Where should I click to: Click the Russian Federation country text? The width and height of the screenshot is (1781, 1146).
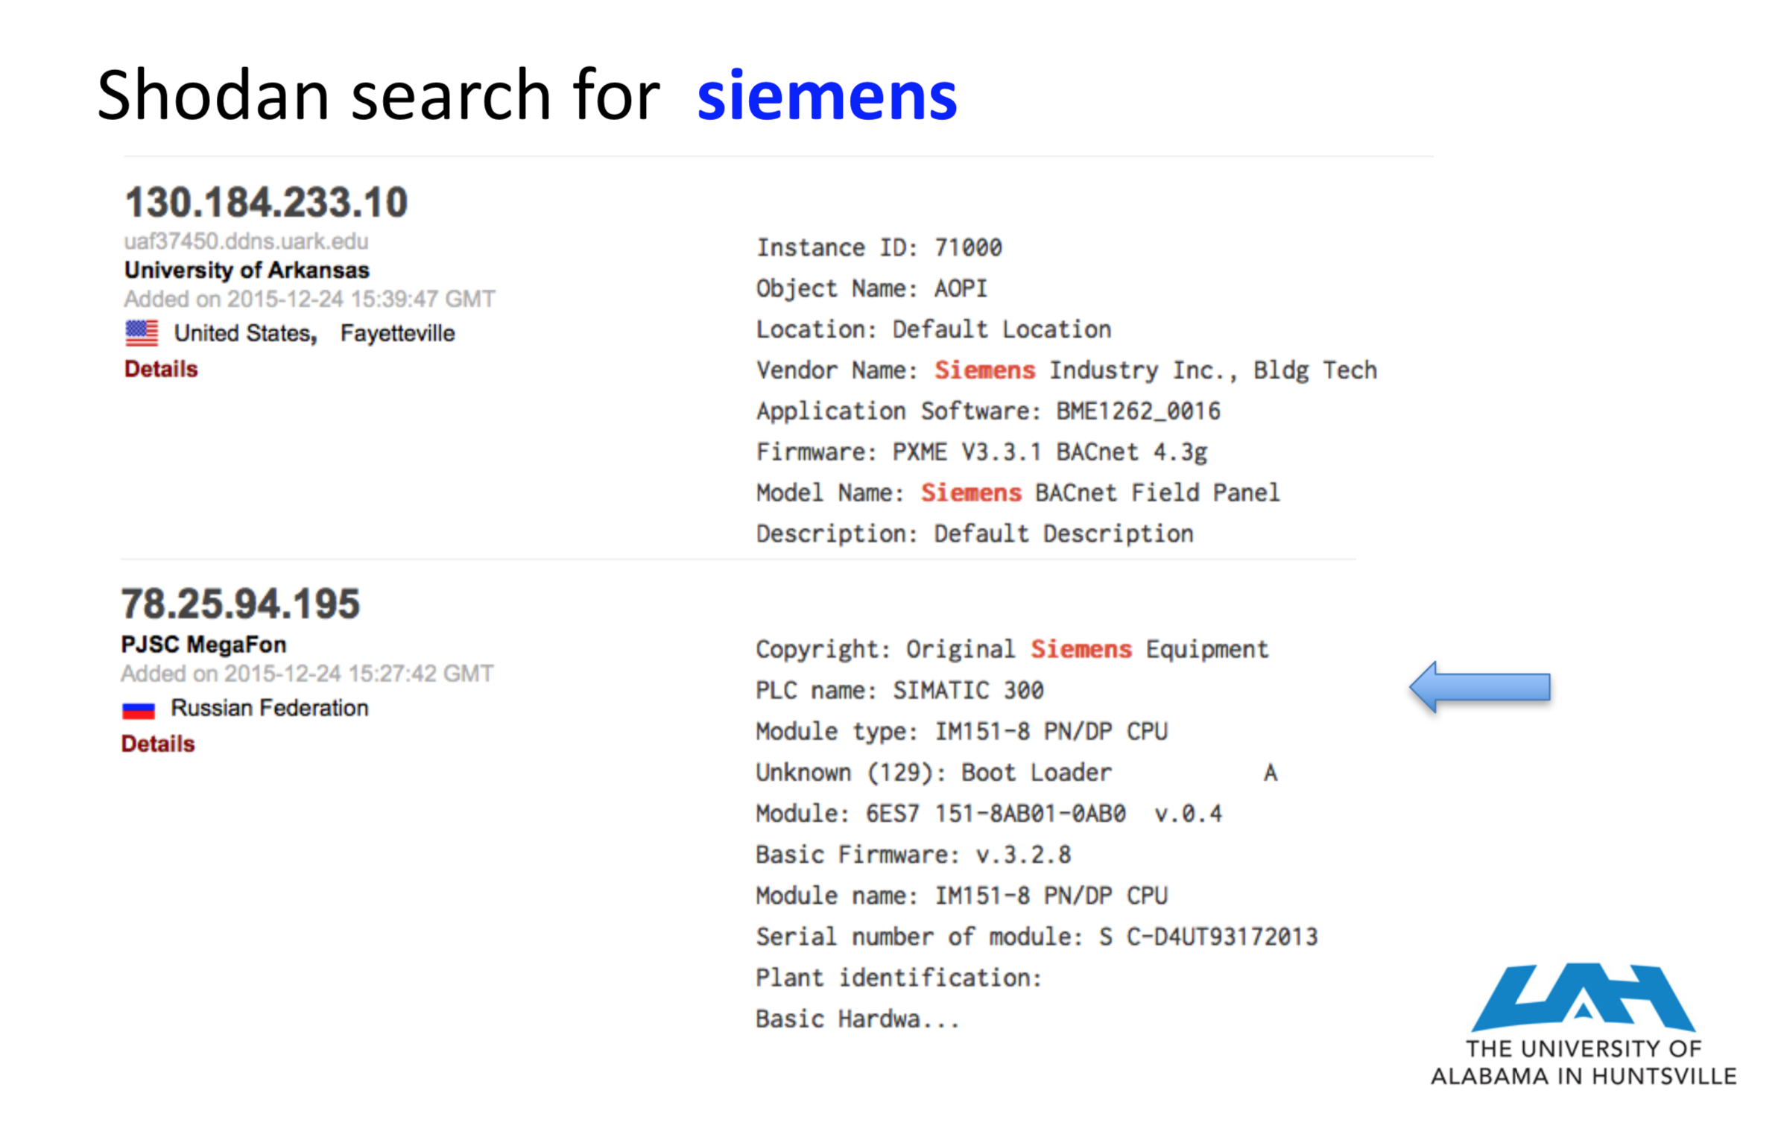point(270,708)
